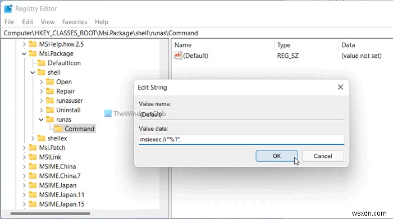Viewport: 393px width, 219px height.
Task: Click the REG_SZ type cell
Action: (x=287, y=56)
